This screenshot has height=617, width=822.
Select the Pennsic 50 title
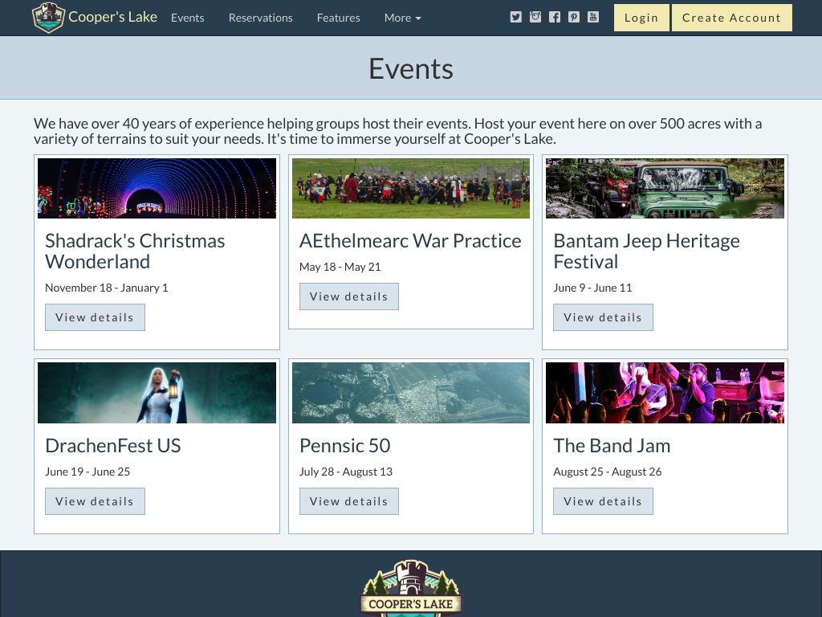click(345, 445)
